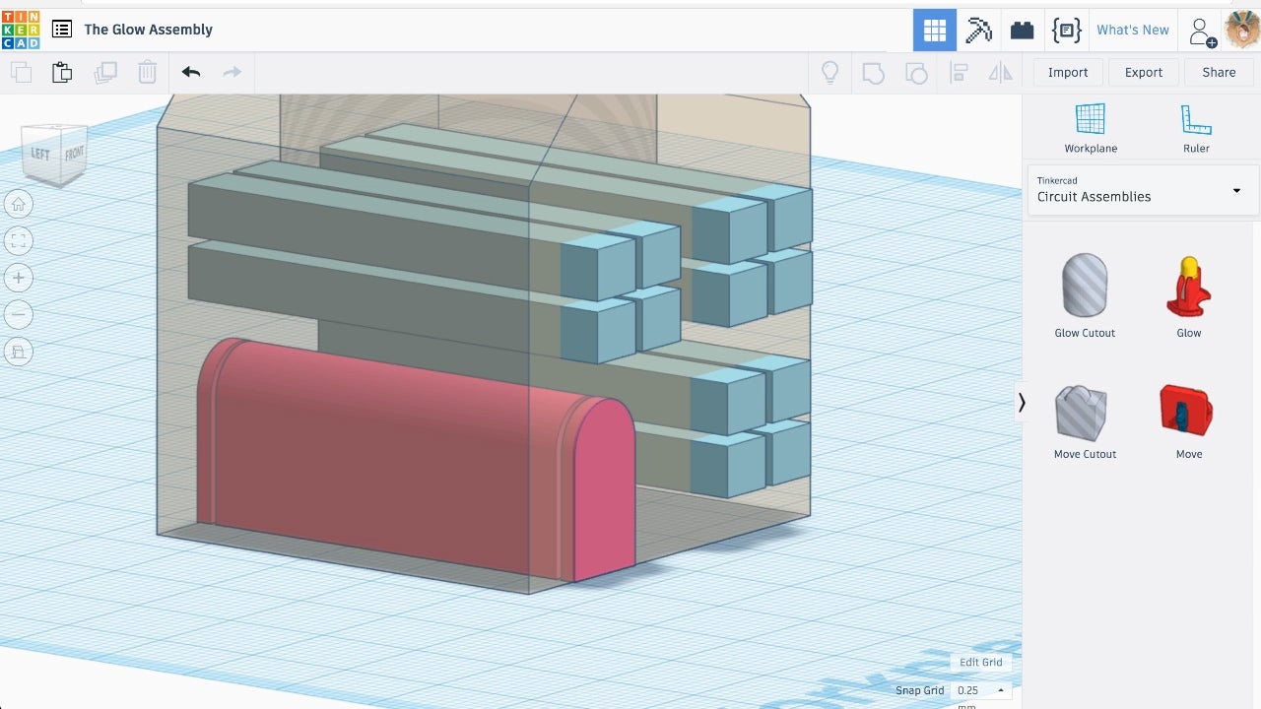Screen dimensions: 1261x709
Task: Click the Mirror (flip) tool icon
Action: (1000, 73)
